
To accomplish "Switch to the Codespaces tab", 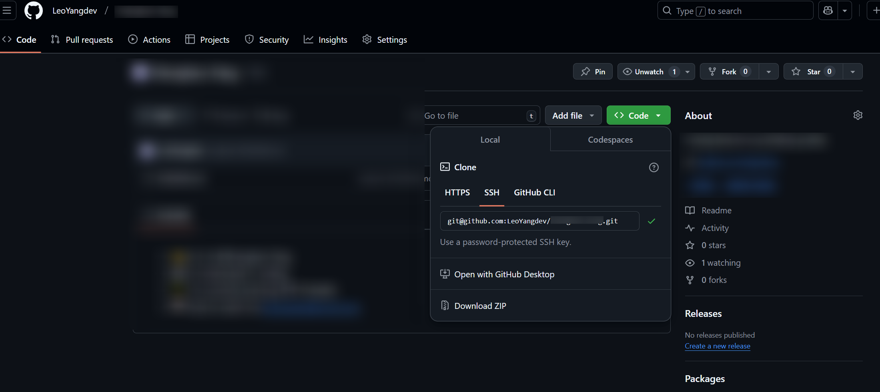I will [610, 140].
